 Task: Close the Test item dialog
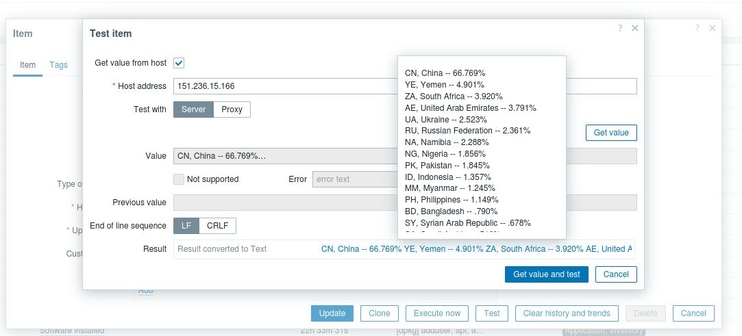pyautogui.click(x=635, y=28)
